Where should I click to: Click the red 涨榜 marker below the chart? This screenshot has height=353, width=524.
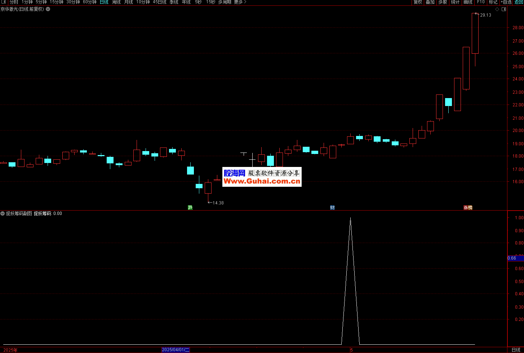pos(468,207)
